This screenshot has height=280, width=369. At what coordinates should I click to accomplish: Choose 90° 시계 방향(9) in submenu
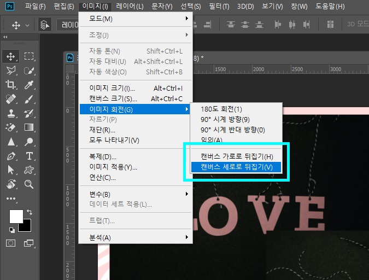[x=236, y=119]
